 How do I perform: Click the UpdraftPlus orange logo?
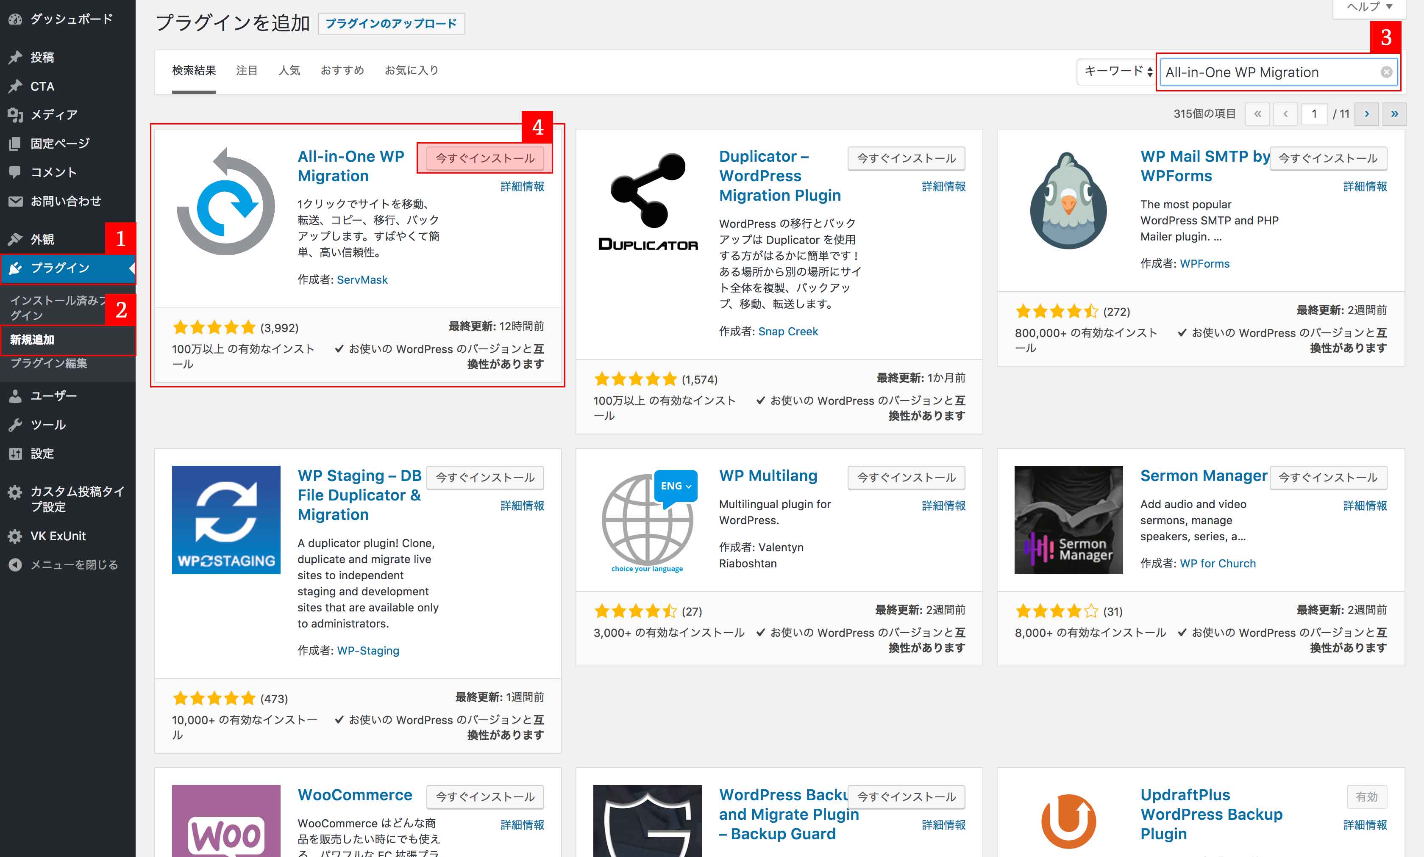(x=1068, y=821)
